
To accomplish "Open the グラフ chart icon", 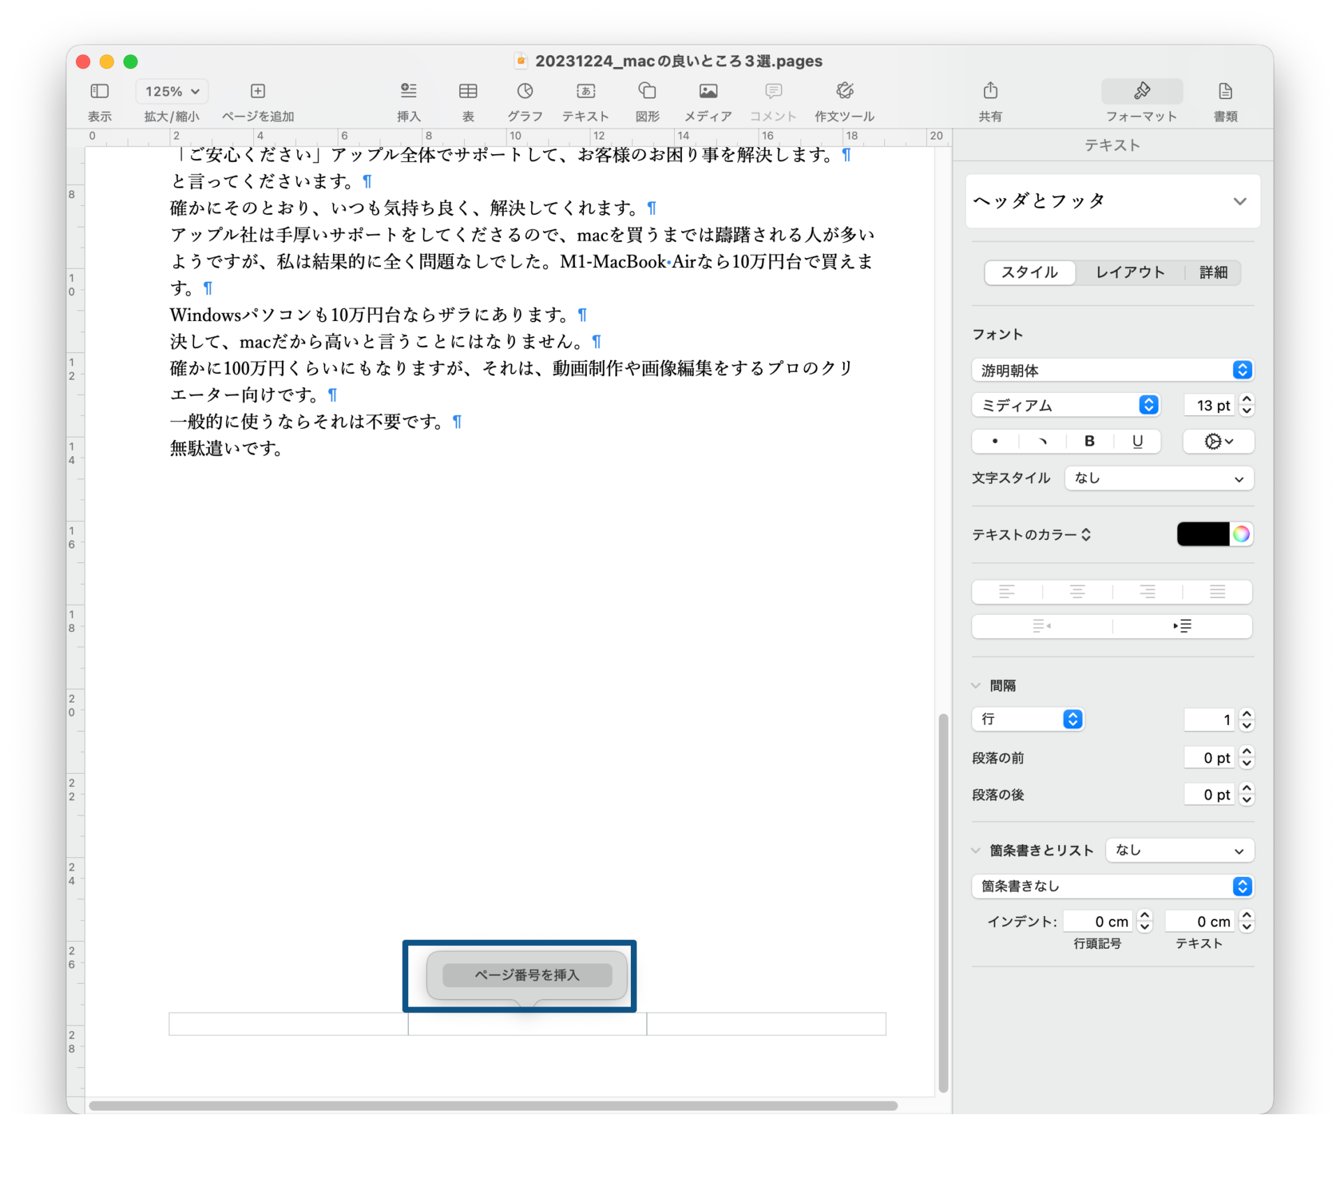I will coord(525,91).
